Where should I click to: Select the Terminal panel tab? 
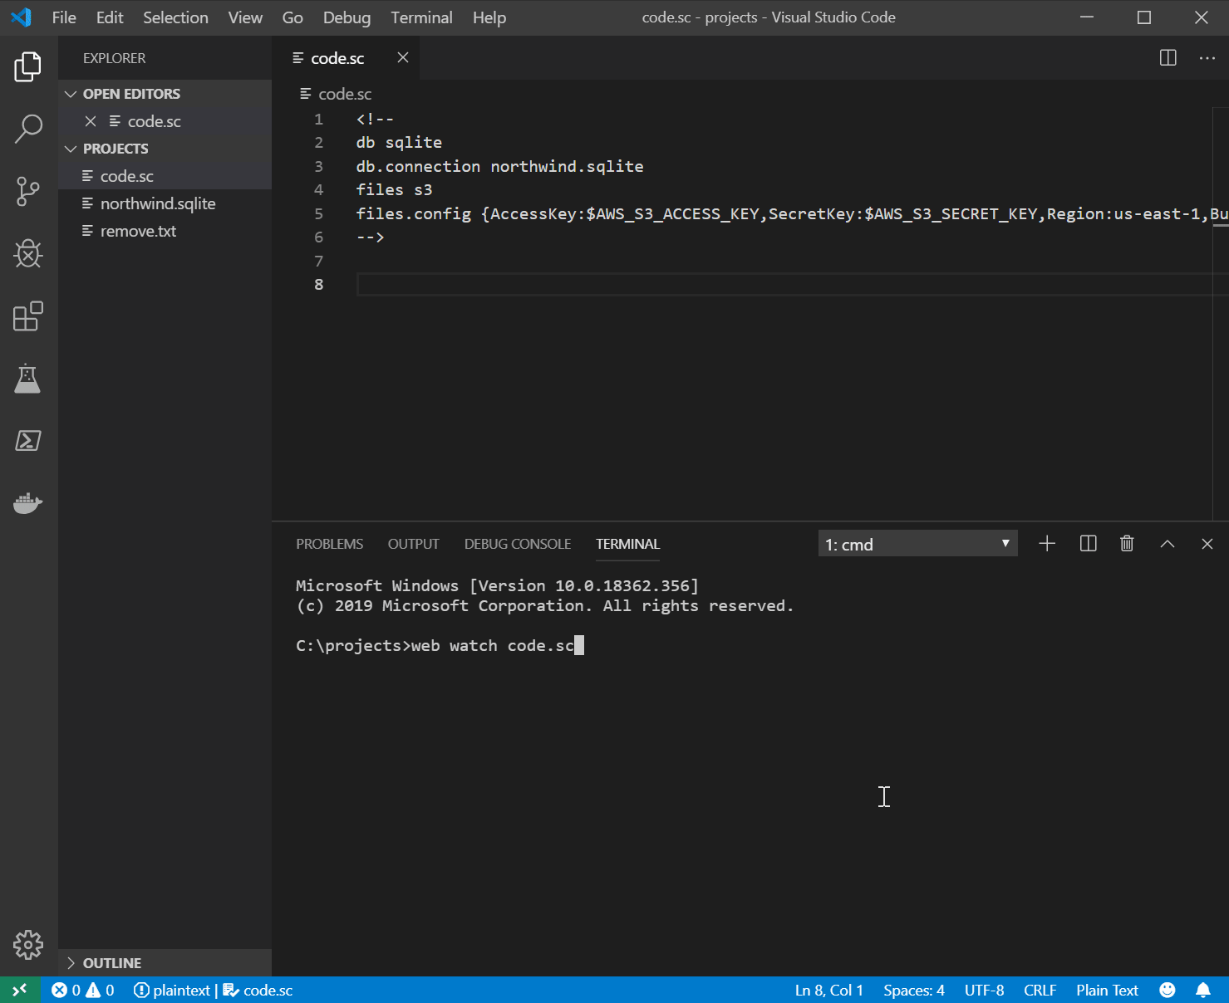coord(627,544)
